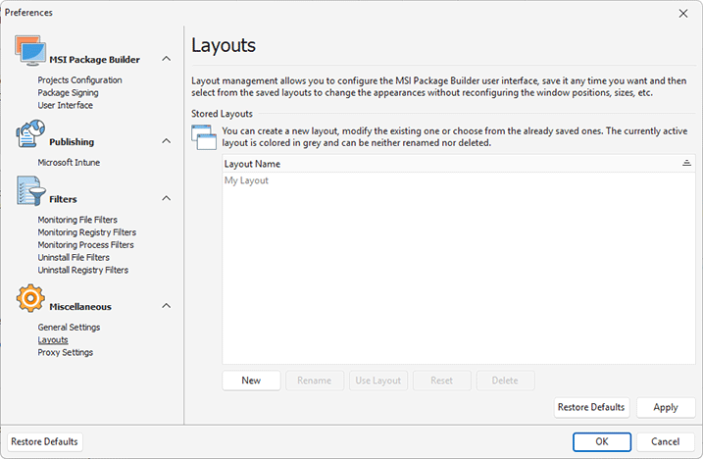Collapse the Miscellaneous section
The image size is (703, 459).
point(166,306)
